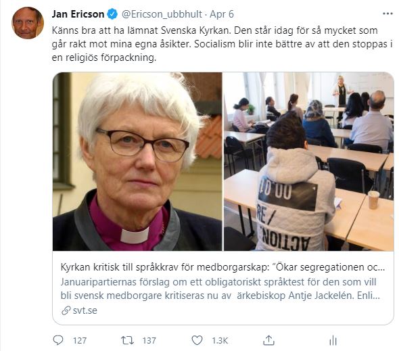Click the 127 replies count
This screenshot has height=351, width=399.
tap(80, 341)
